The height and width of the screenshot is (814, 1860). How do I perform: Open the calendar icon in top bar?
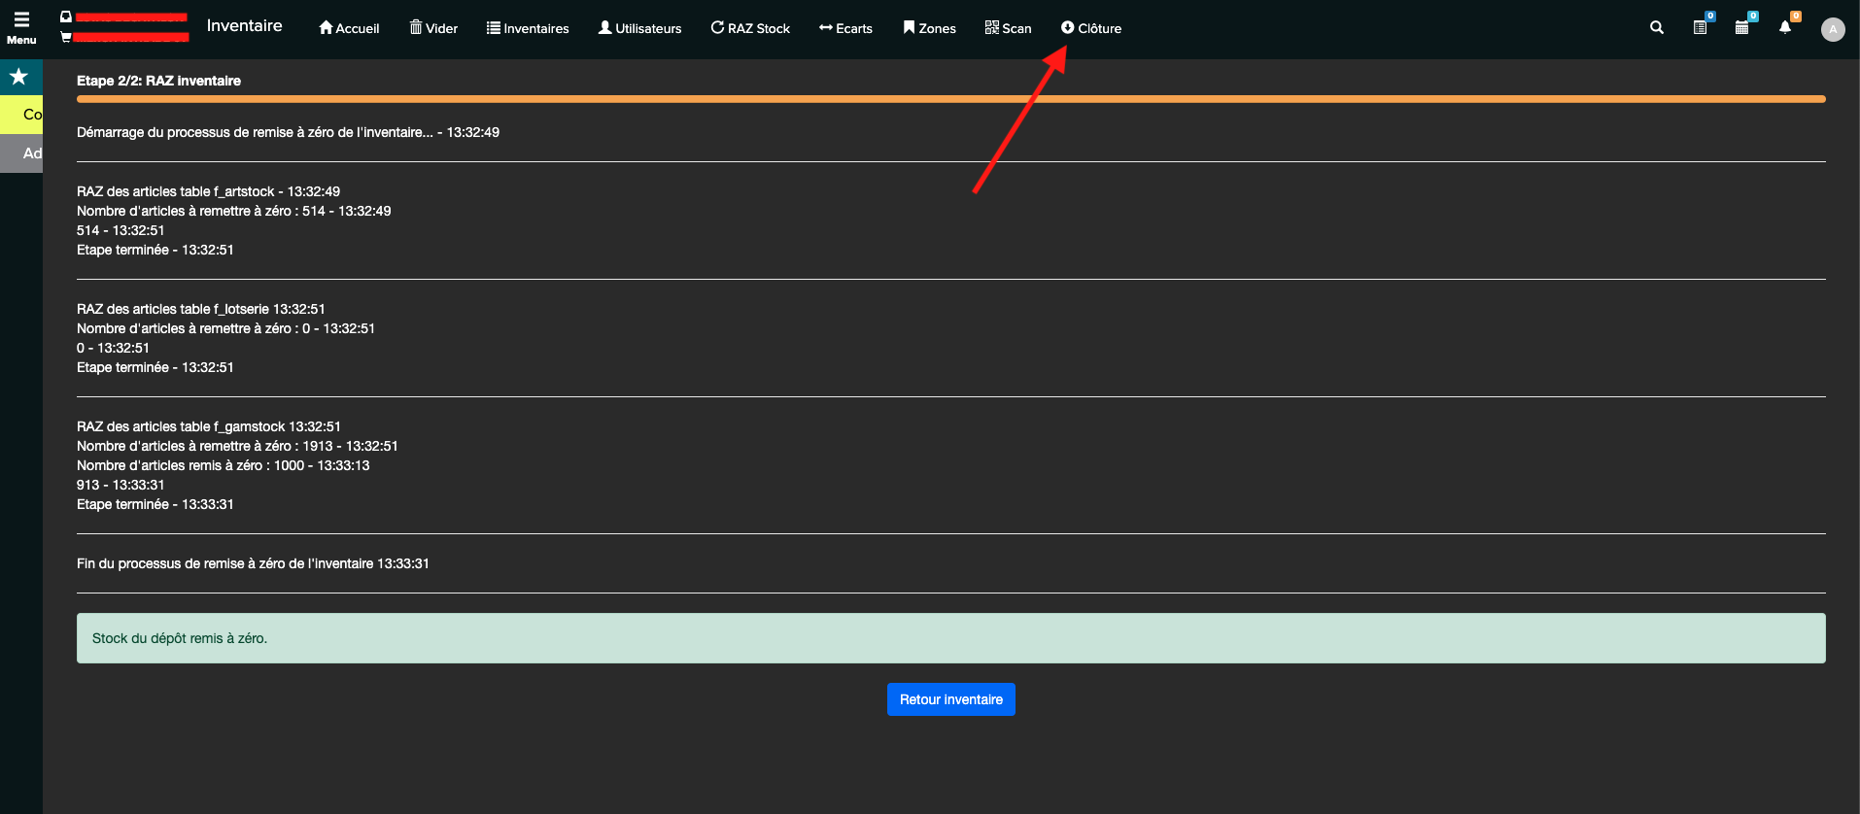click(x=1741, y=28)
